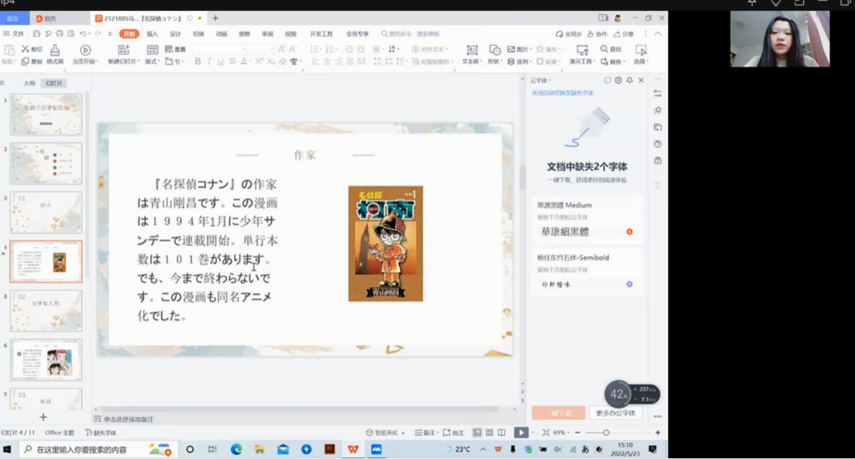Click the Reset (重置) layout icon
Image resolution: width=855 pixels, height=459 pixels.
[169, 49]
